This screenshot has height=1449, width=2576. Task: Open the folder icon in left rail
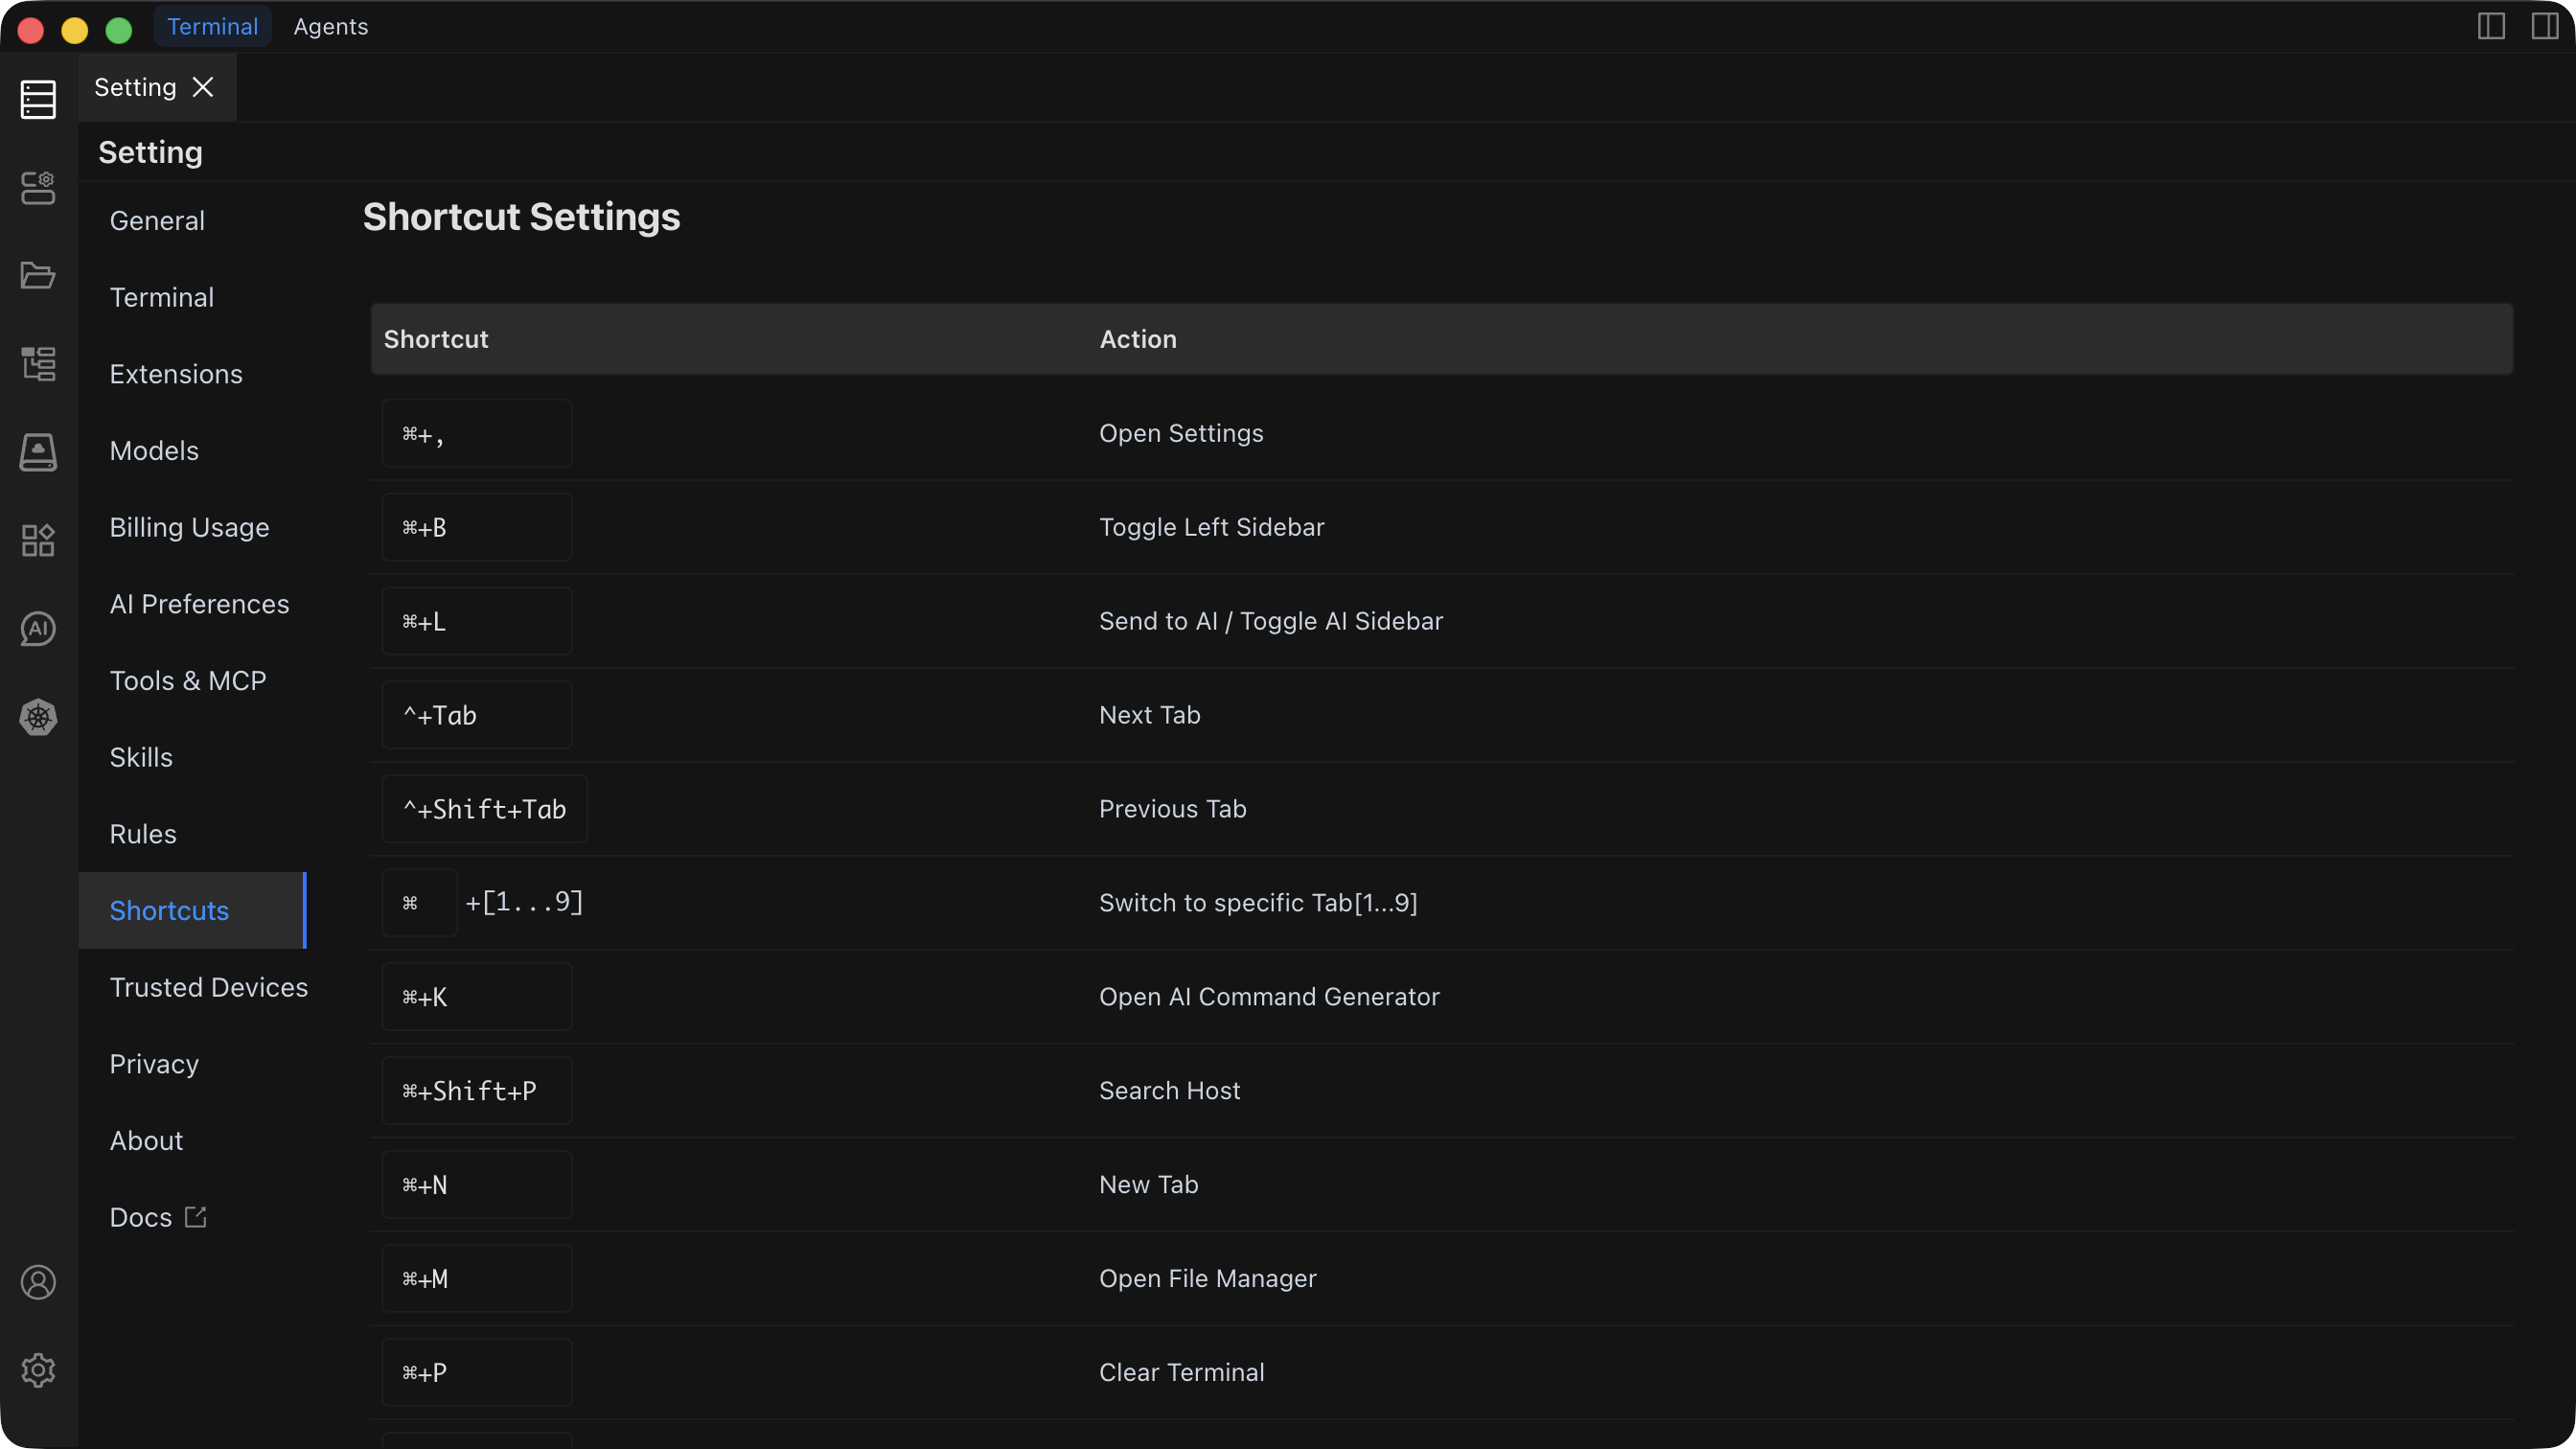pyautogui.click(x=38, y=275)
